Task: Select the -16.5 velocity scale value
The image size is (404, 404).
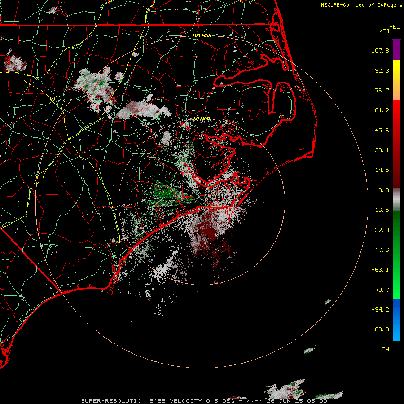Action: click(x=380, y=210)
